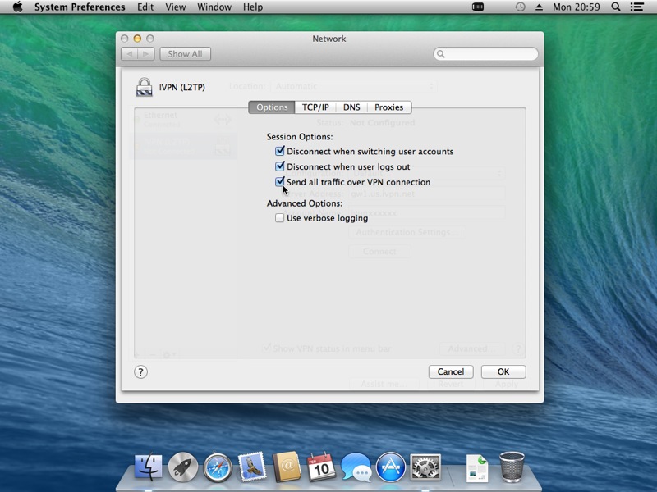Open Calendar icon in Dock
This screenshot has width=657, height=492.
click(321, 467)
